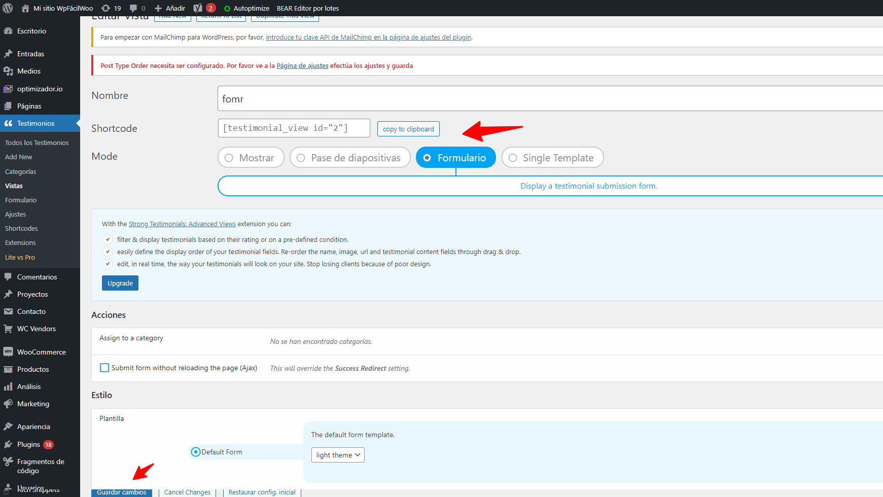The image size is (883, 497).
Task: Click the shortcode text field
Action: click(x=294, y=128)
